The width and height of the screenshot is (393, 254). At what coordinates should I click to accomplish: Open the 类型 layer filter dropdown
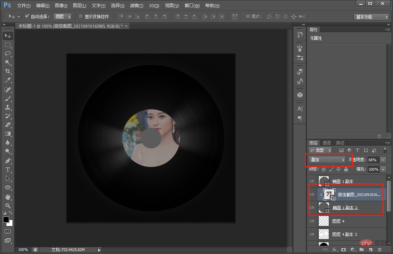320,150
